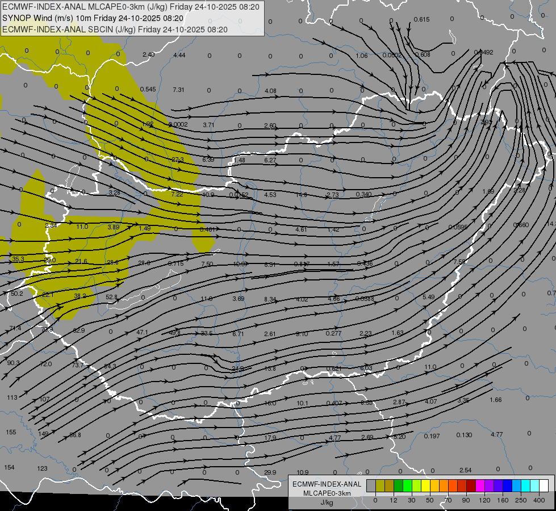556x511 pixels.
Task: Click the '17.9' data value on the map
Action: pos(270,438)
